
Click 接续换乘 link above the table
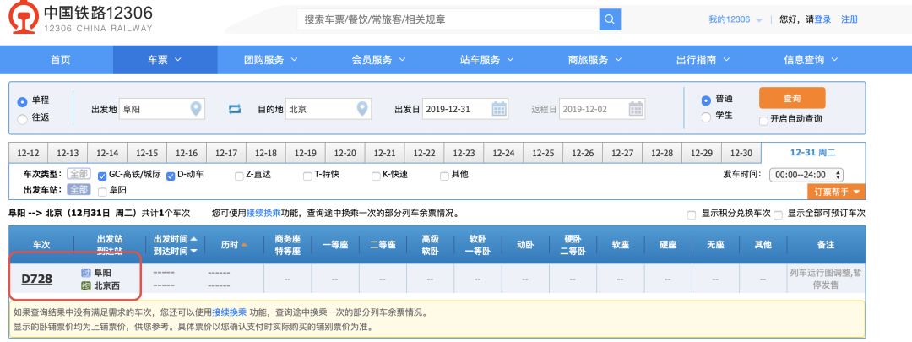[x=263, y=214]
